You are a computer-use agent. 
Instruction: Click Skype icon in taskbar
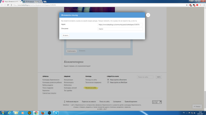click(x=56, y=113)
